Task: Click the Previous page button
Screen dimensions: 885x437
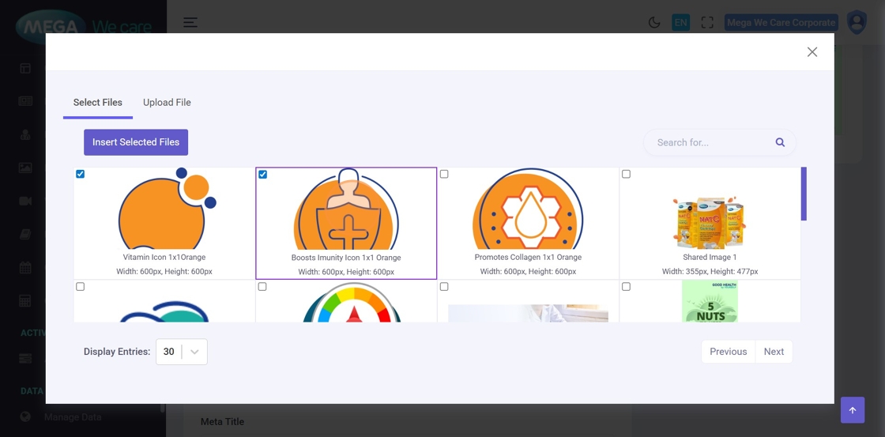Action: pos(728,352)
